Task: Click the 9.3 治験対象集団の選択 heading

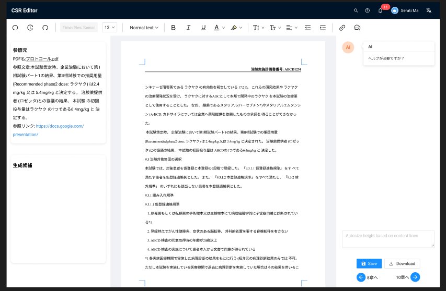Action: 163,159
